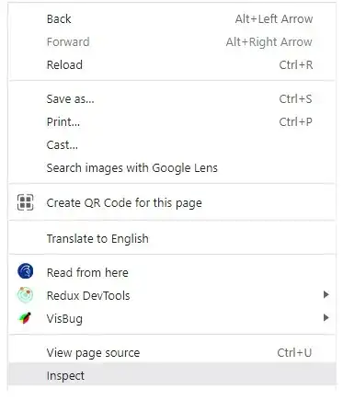
Task: Click the QR code icon
Action: (x=25, y=202)
